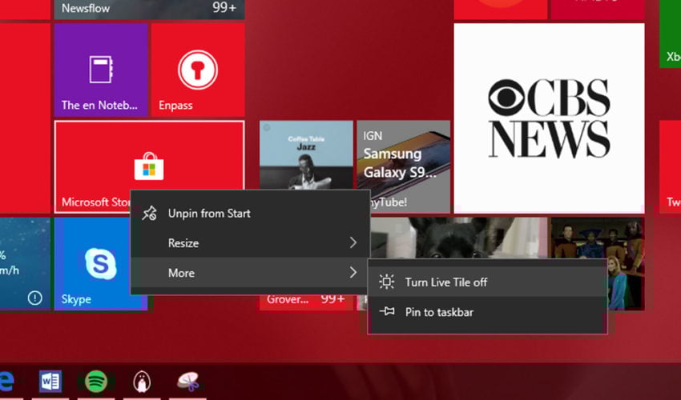Click the live tile sun icon
This screenshot has width=681, height=400.
(x=386, y=282)
